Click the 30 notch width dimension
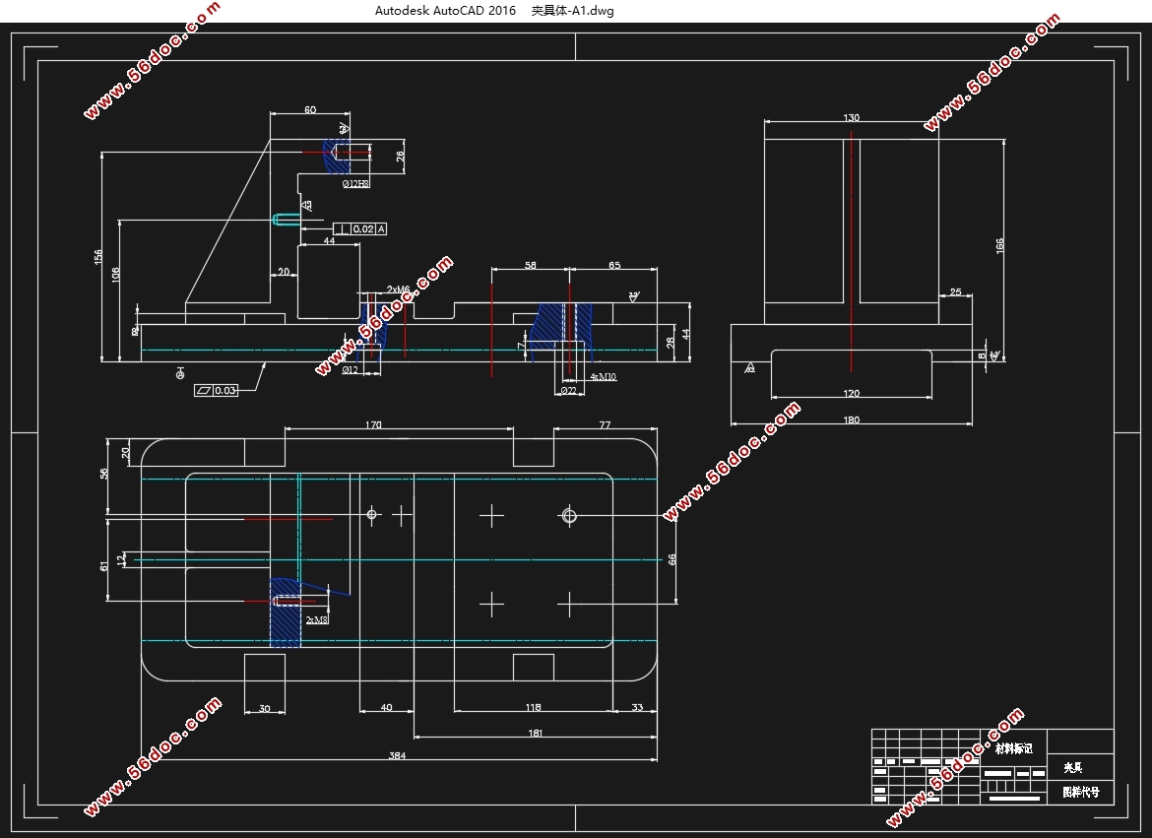Screen dimensions: 1152x838 [x=265, y=709]
